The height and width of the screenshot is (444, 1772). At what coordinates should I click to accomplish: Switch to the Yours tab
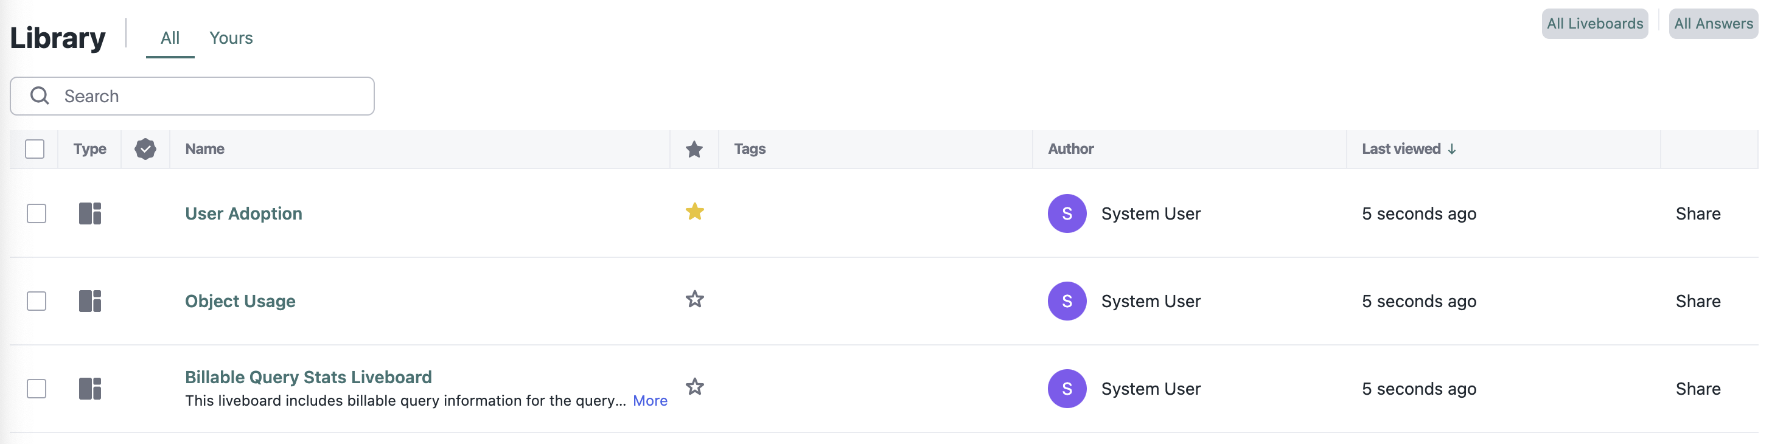(231, 38)
